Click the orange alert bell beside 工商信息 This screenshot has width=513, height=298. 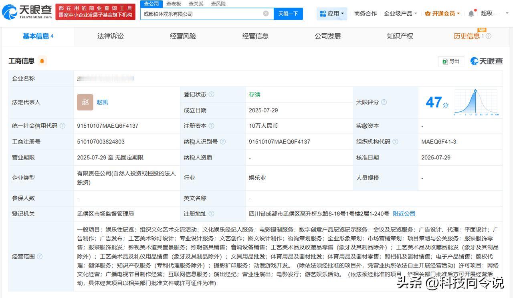(42, 61)
